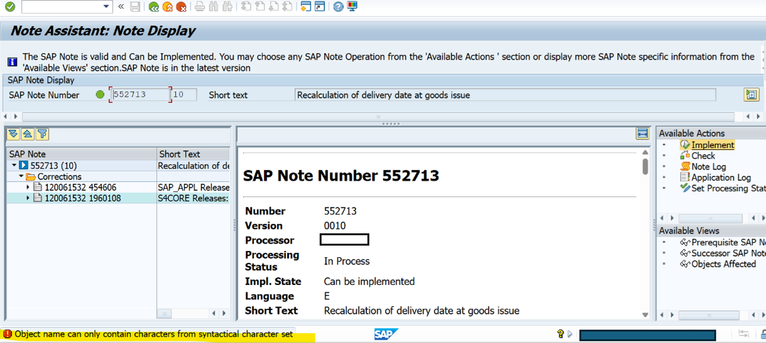Screen dimensions: 766x343
Task: Select the Corrections folder in the tree
Action: pos(59,177)
